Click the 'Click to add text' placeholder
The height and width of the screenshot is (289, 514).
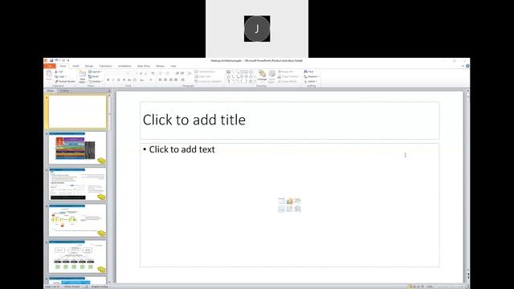[x=290, y=205]
